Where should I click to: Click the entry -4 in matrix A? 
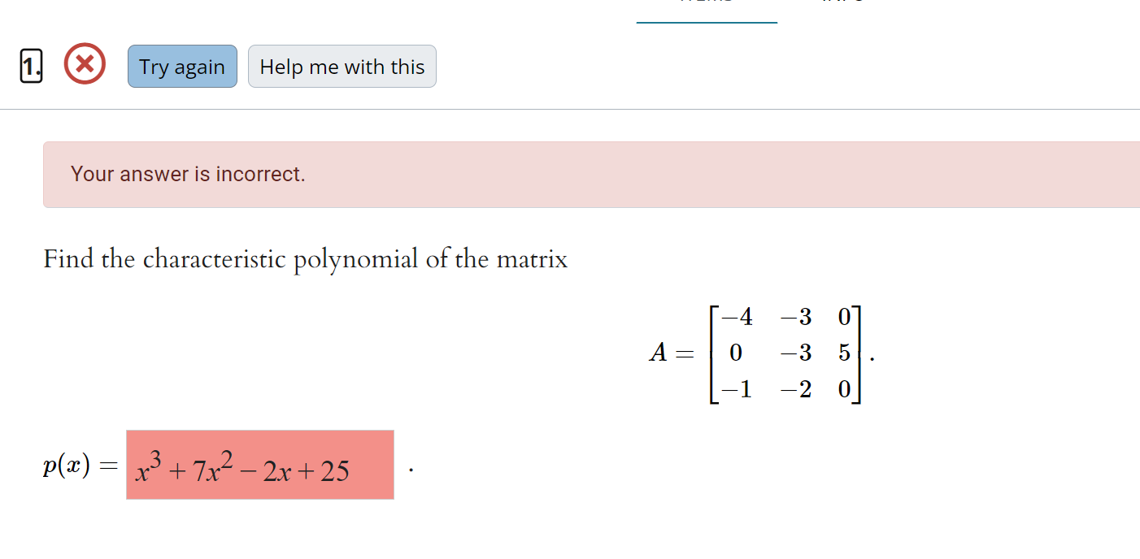[x=738, y=317]
